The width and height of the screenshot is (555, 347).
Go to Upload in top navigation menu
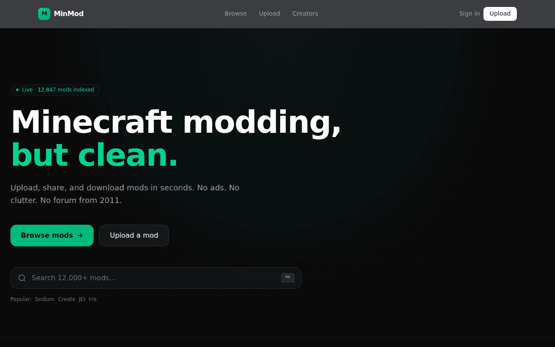[269, 13]
